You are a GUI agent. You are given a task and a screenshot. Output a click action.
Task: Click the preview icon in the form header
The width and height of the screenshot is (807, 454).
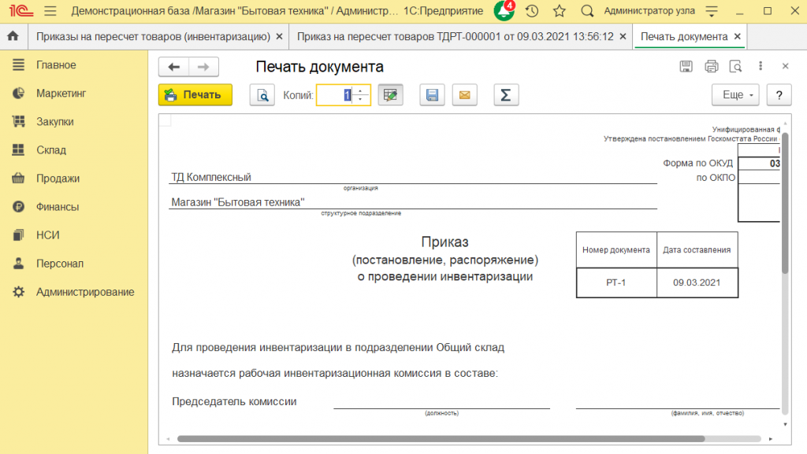[x=736, y=66]
